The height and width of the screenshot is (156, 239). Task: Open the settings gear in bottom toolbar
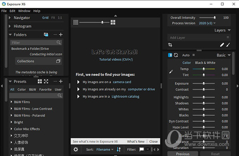point(76,149)
